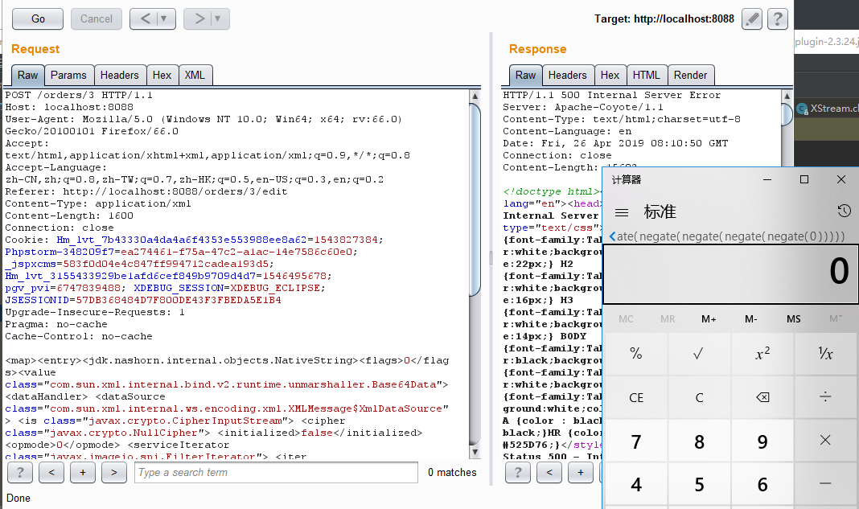859x509 pixels.
Task: Click request search plus options button
Action: [x=83, y=472]
